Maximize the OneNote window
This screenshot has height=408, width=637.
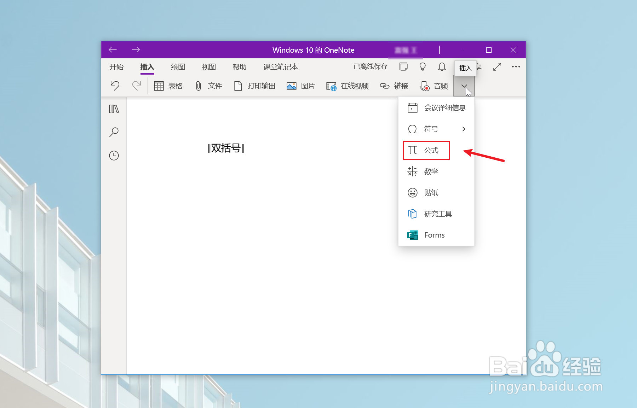pos(489,50)
